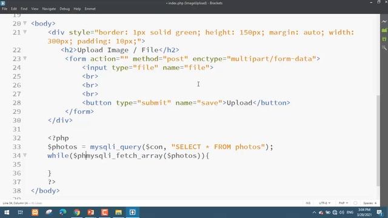
Task: Click the <?php opening tag on line 32
Action: pos(58,138)
